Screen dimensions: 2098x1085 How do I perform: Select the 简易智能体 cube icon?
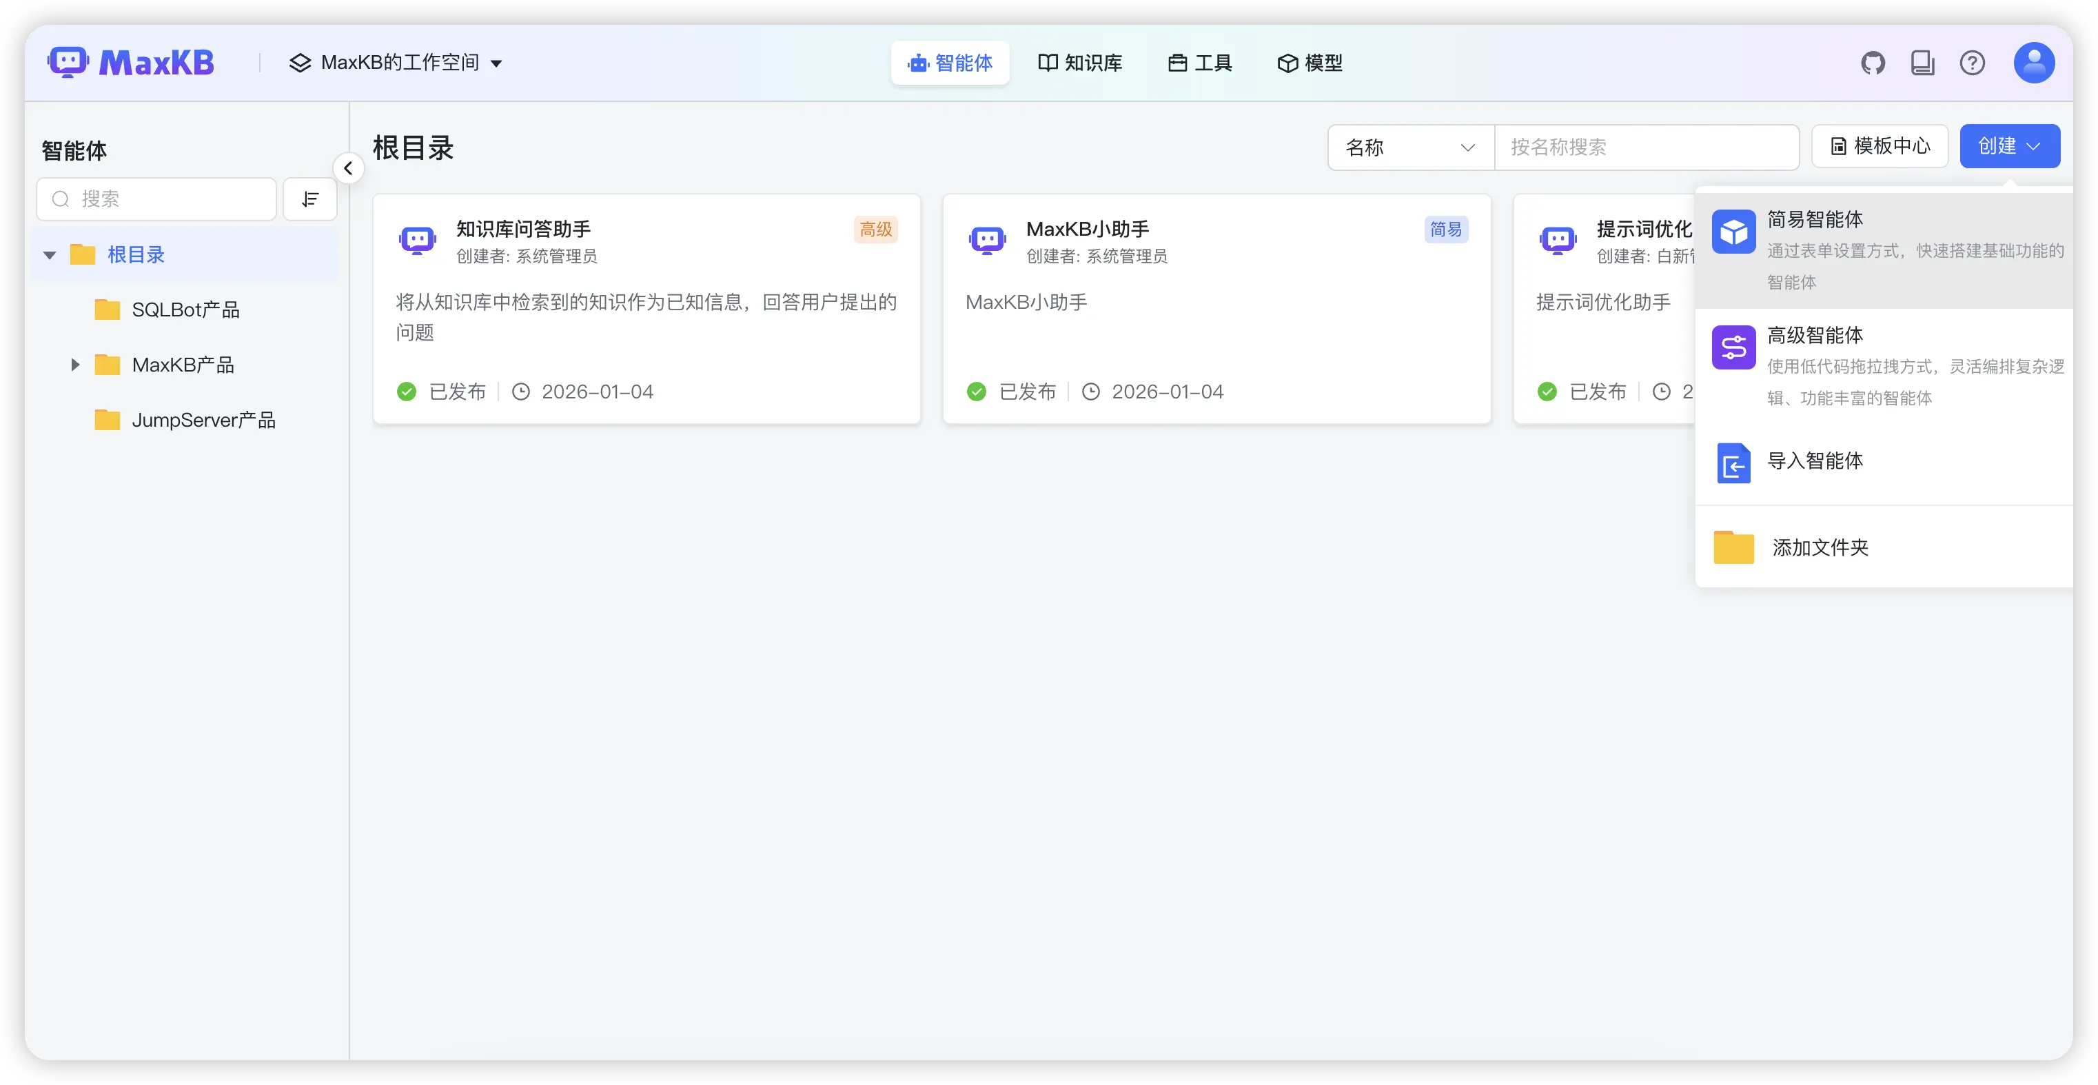[1734, 232]
